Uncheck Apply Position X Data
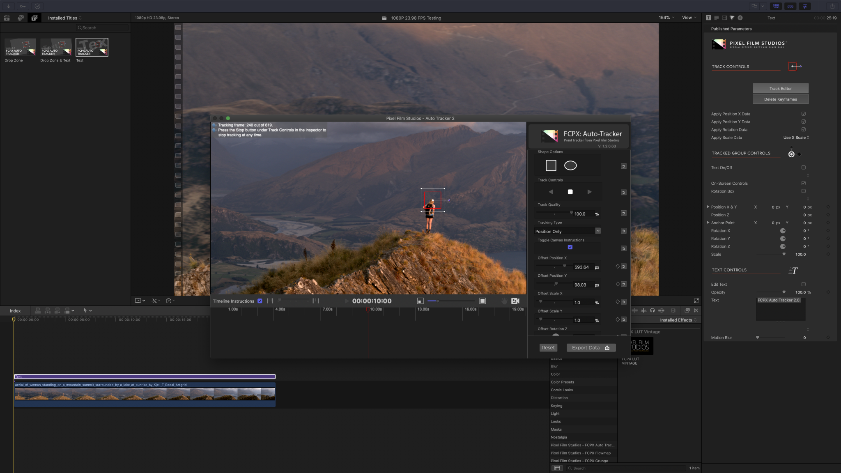The image size is (841, 473). (x=804, y=114)
